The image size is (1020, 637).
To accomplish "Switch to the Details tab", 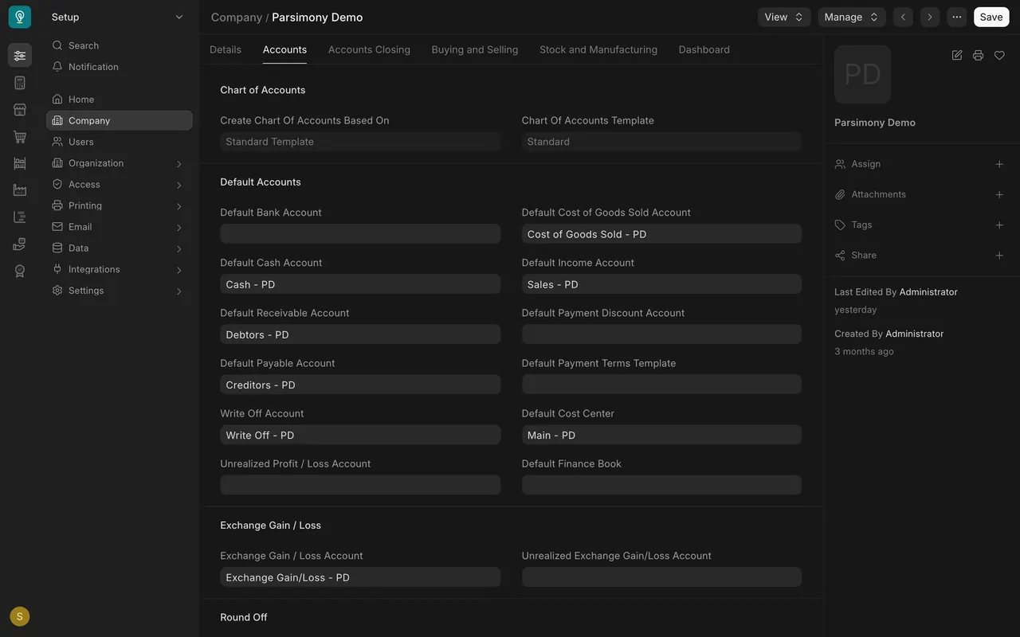I will coord(226,49).
